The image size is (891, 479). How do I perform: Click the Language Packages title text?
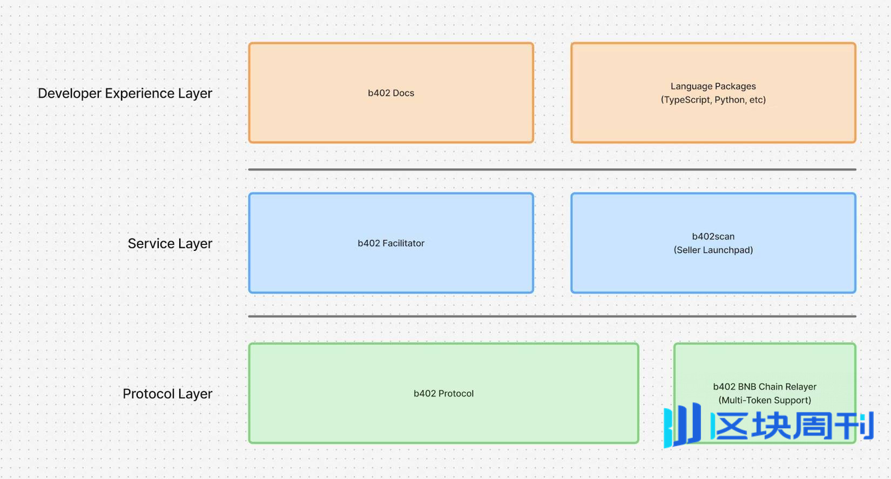point(713,86)
